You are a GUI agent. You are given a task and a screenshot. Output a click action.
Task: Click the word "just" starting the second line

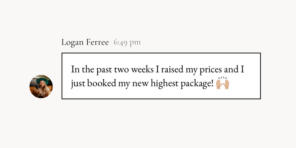(x=78, y=84)
